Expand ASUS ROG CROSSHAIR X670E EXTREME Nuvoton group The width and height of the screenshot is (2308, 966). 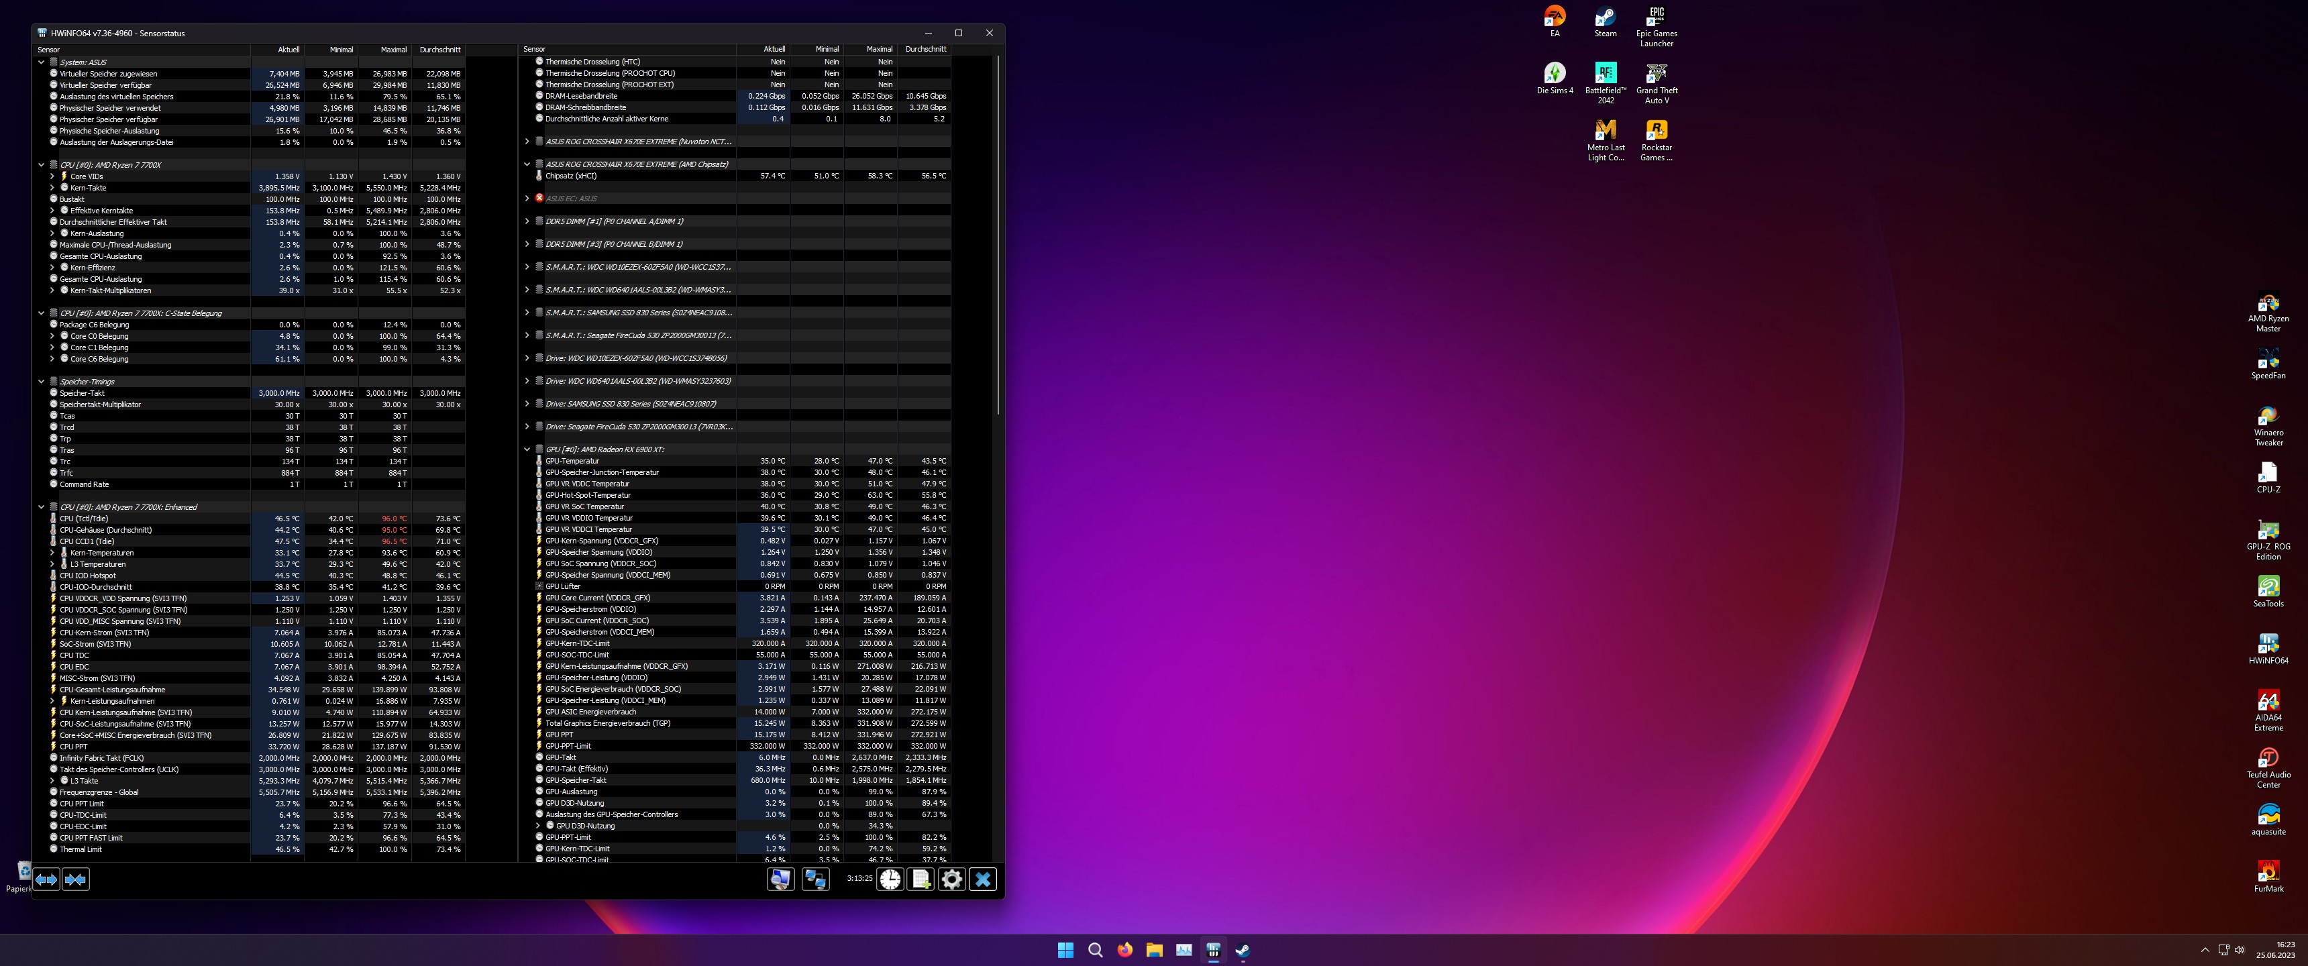point(527,142)
